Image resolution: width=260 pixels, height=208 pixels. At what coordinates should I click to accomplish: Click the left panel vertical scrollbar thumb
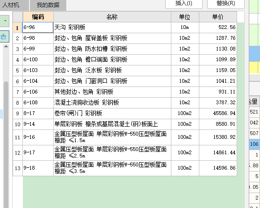tap(6, 144)
